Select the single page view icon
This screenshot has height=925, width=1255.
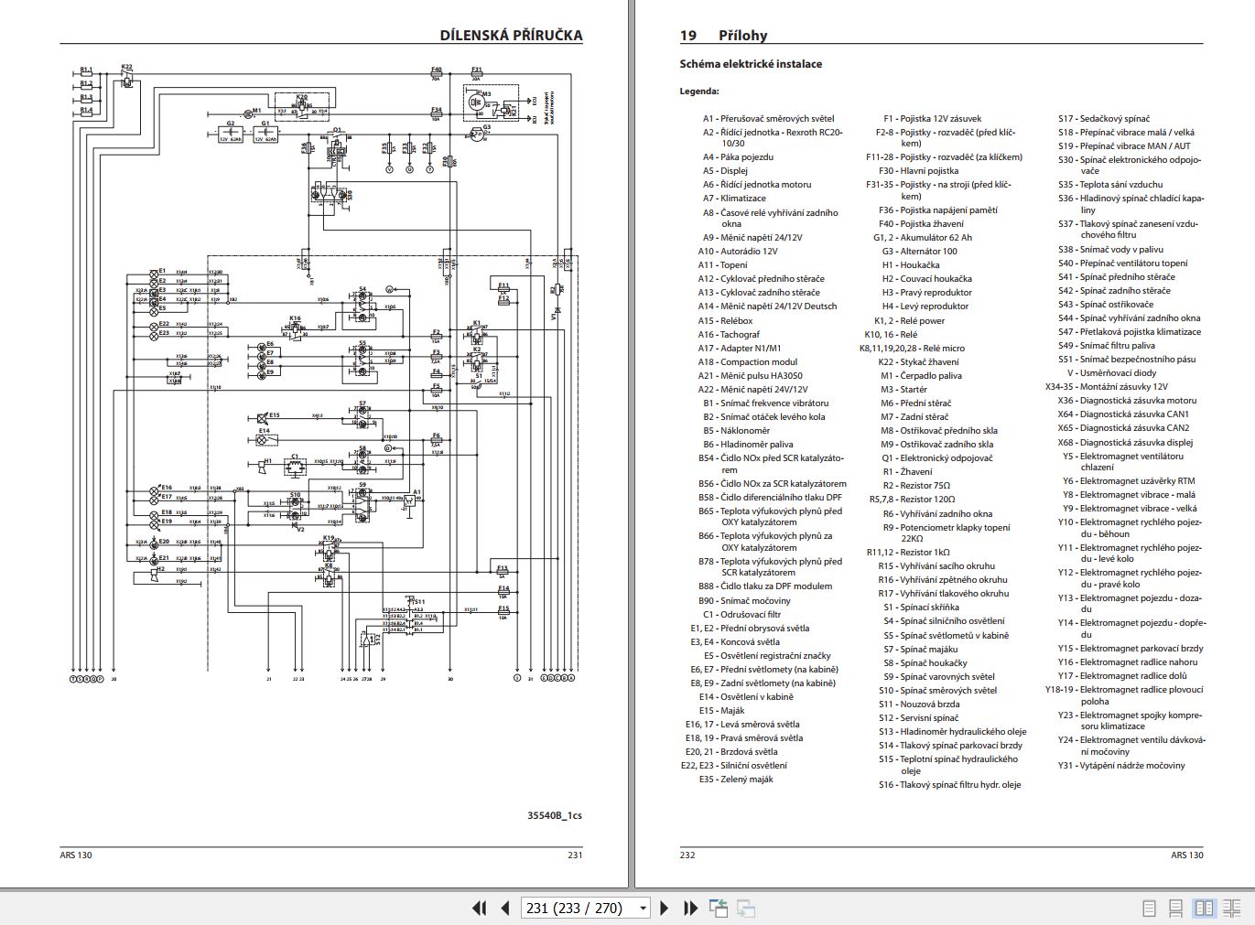[x=1148, y=908]
